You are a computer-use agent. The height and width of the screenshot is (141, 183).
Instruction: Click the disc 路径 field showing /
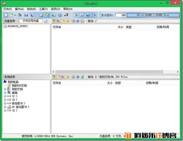[x=137, y=21]
